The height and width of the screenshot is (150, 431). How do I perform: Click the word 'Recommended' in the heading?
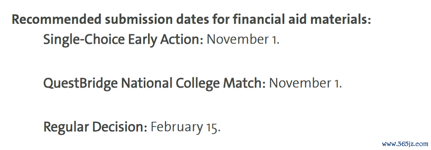click(56, 20)
